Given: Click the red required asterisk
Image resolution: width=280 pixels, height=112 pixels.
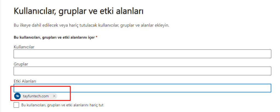Looking at the screenshot, I should [x=97, y=37].
